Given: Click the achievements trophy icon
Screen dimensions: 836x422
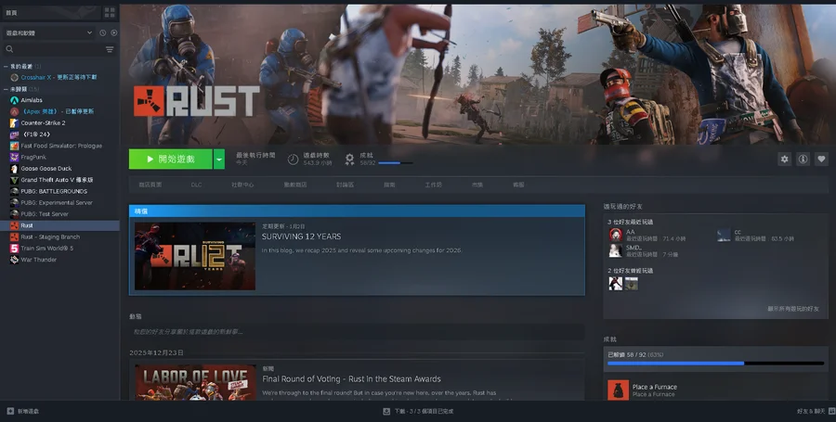Looking at the screenshot, I should tap(349, 160).
